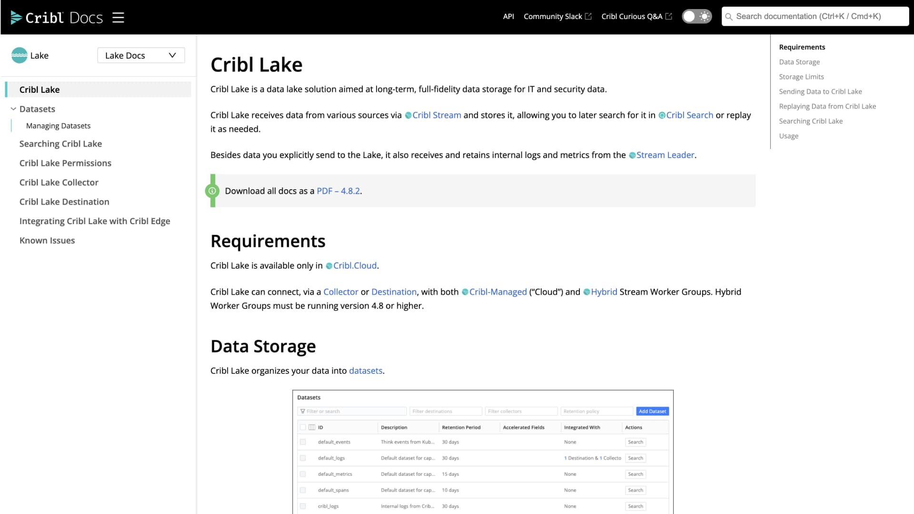Tick the select-all checkbox in Datasets header
This screenshot has width=914, height=514.
tap(303, 427)
